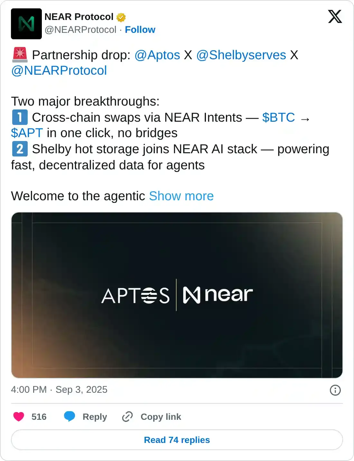Click the blue reply bubble icon

pos(70,416)
